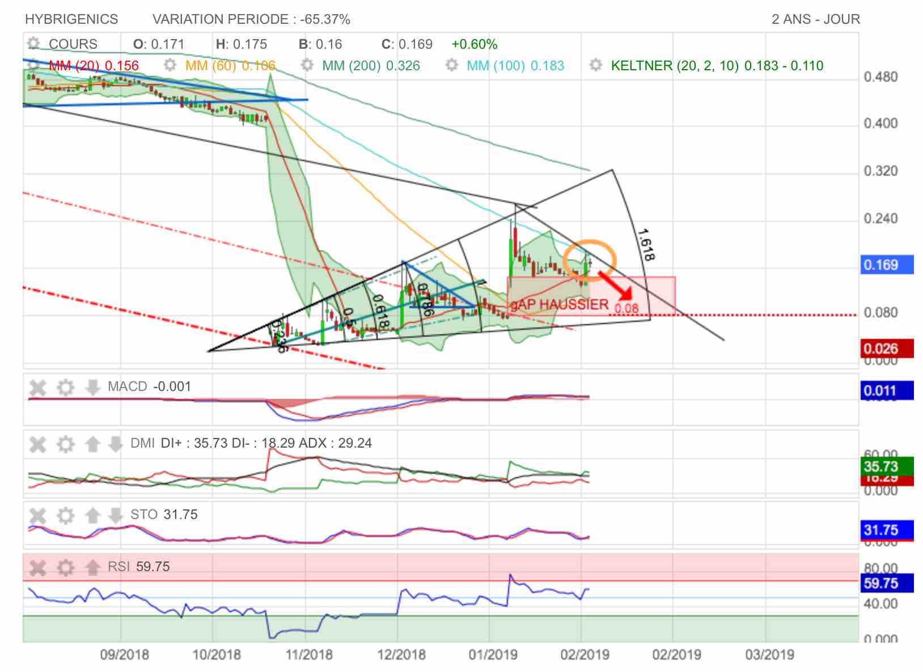Click the STO 31.75 label
The image size is (923, 672).
point(164,514)
